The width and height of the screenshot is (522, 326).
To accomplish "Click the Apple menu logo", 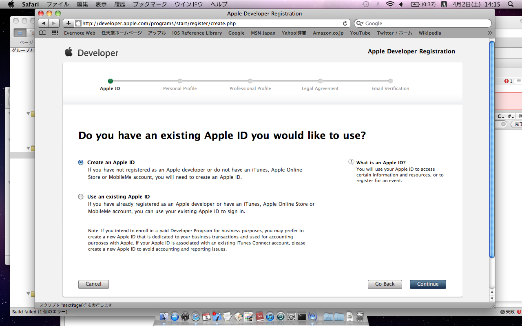I will pyautogui.click(x=11, y=4).
